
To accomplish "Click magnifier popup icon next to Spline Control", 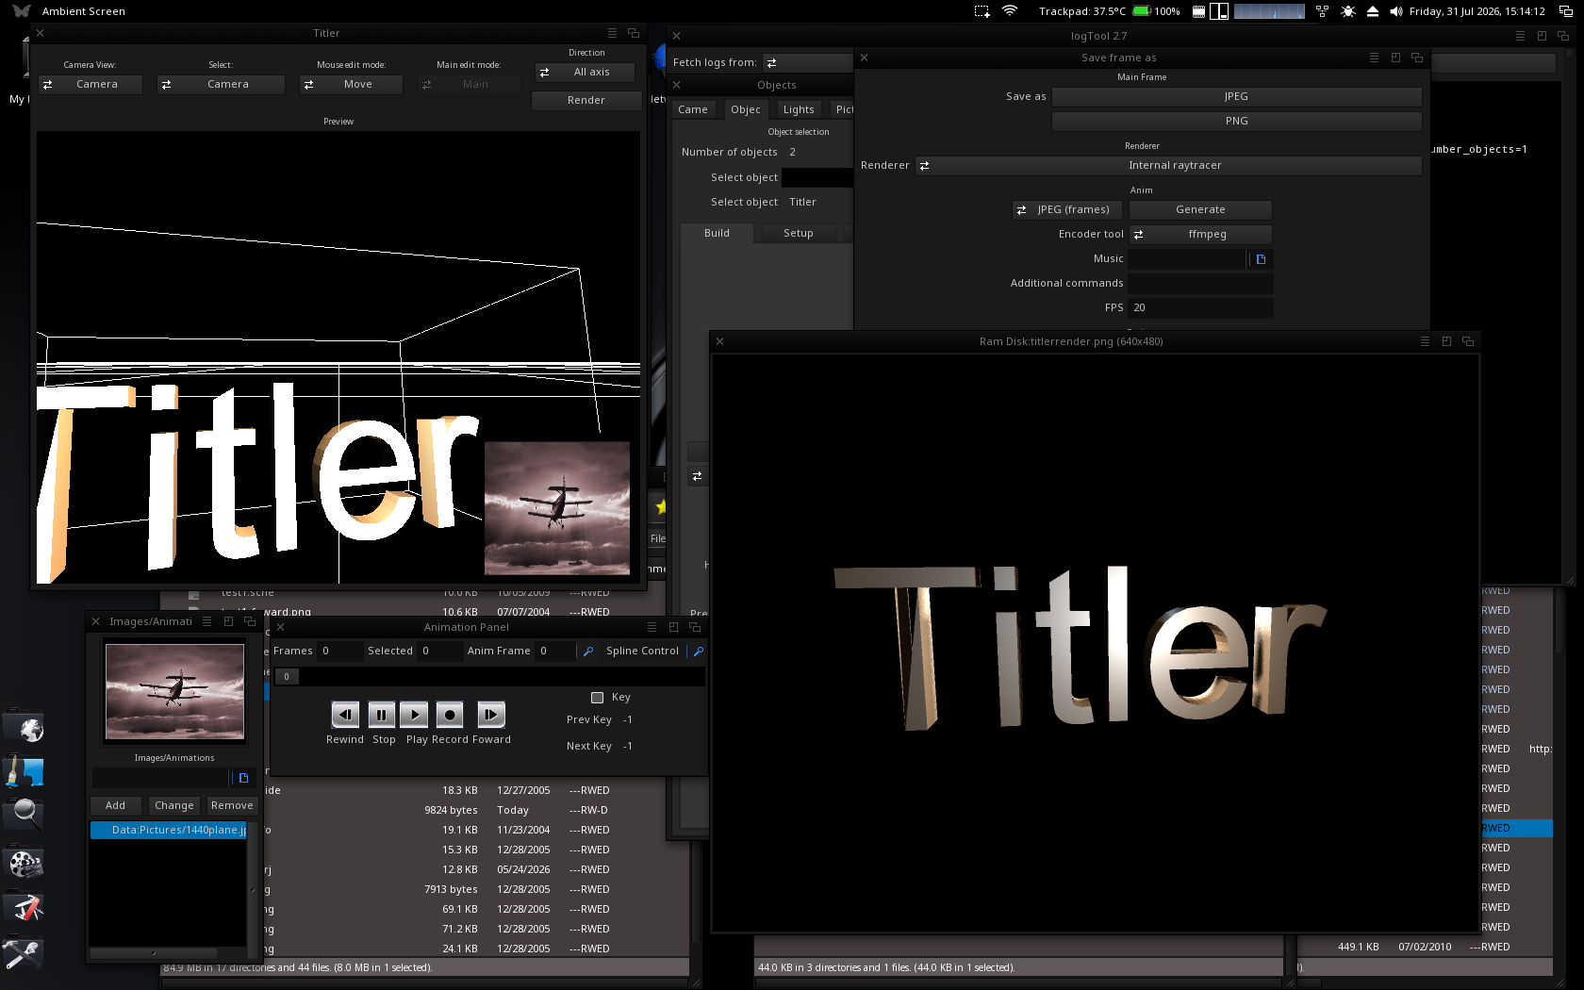I will (x=699, y=651).
